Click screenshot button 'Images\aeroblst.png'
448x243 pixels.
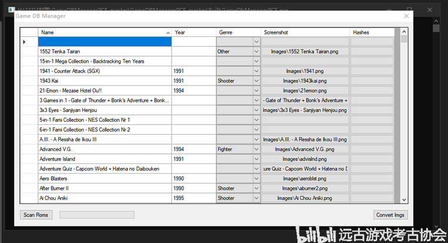point(305,179)
